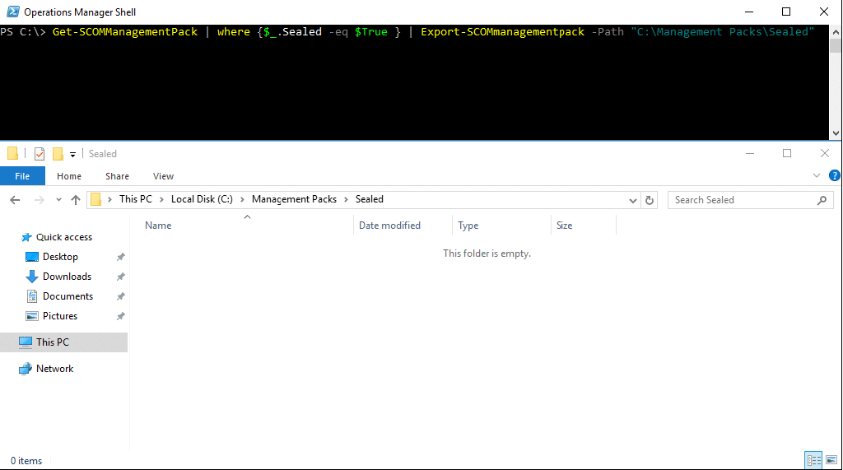Click the pin icon beside Pictures
The width and height of the screenshot is (843, 470).
[x=121, y=316]
